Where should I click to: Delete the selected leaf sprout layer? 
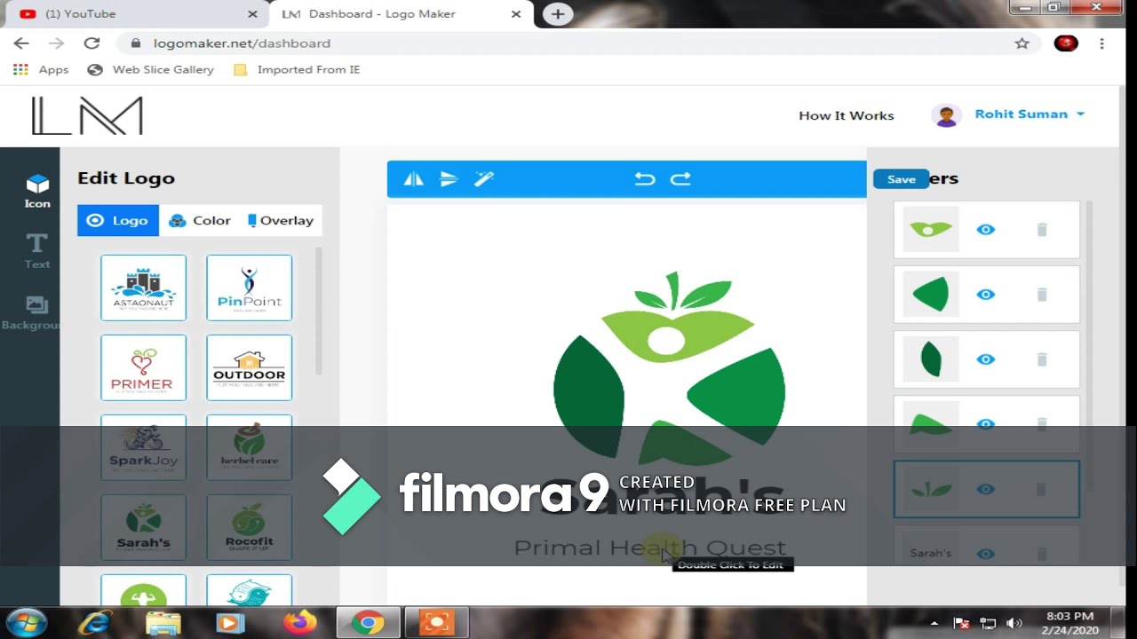point(1042,489)
